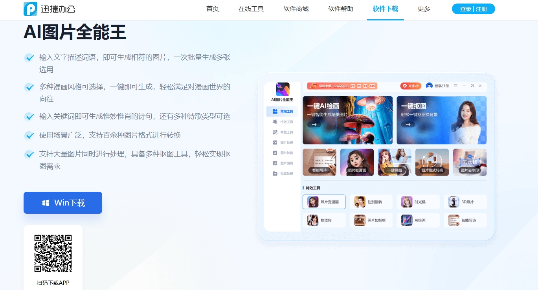Select the 批量处理 sidebar icon
538x290 pixels.
click(275, 173)
